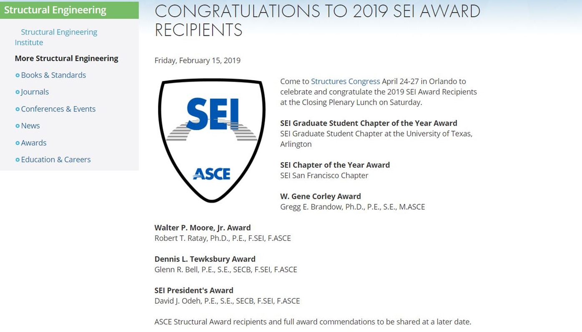
Task: Click the bullet icon beside Books & Standards
Action: click(18, 75)
